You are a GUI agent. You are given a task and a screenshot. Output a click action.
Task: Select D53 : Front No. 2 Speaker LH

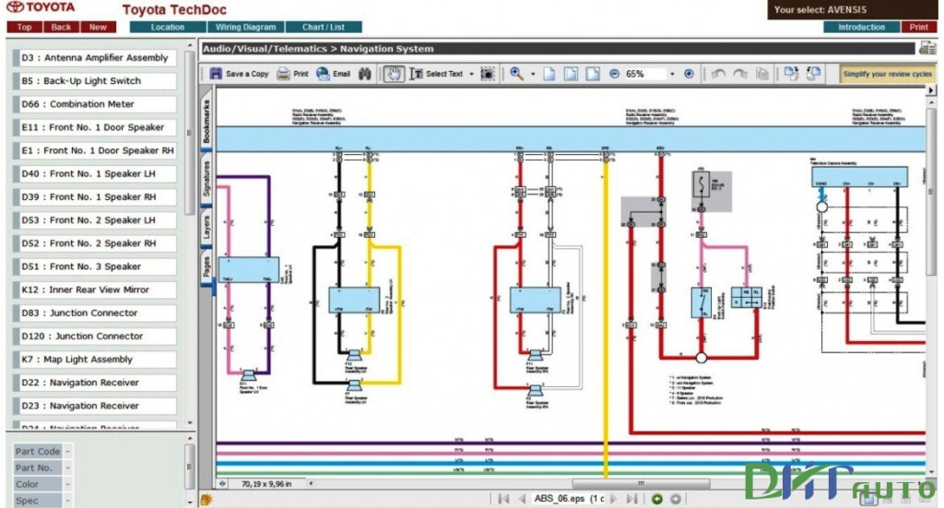(95, 220)
